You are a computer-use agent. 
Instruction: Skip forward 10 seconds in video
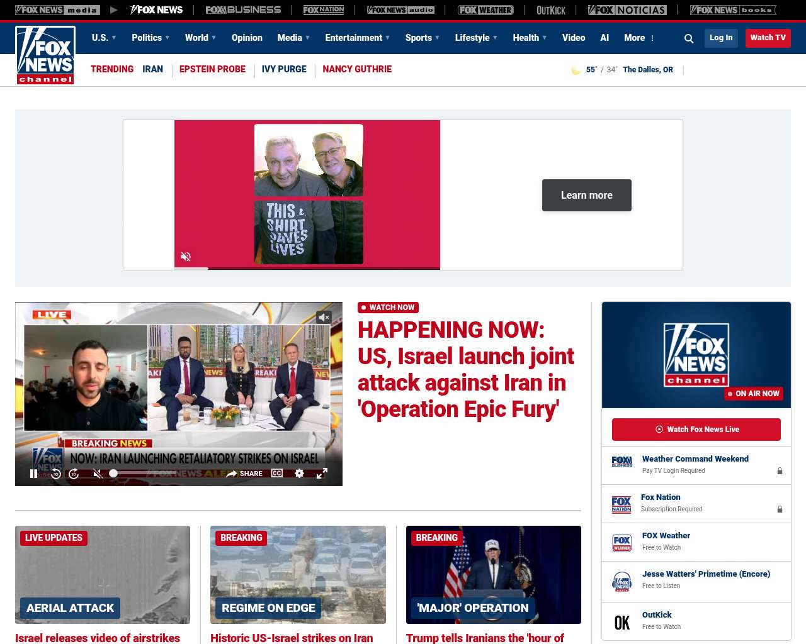click(74, 474)
